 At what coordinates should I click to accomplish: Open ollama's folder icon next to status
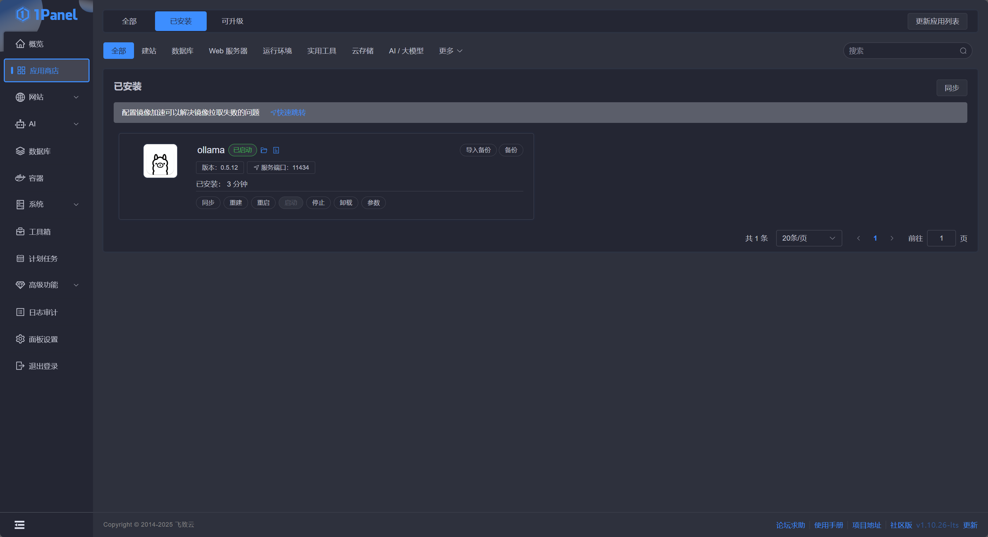(x=264, y=150)
